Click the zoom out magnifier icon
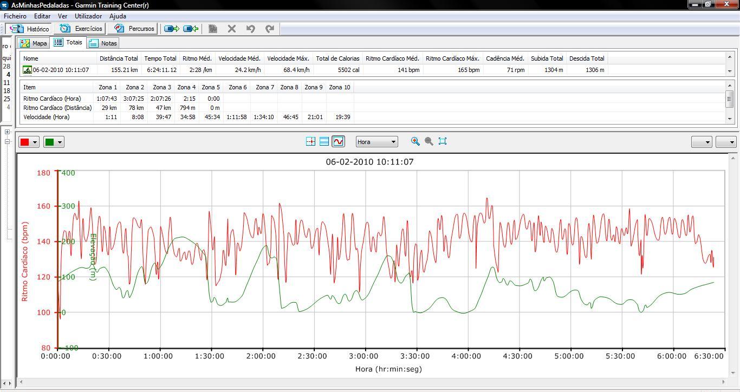The width and height of the screenshot is (740, 392). [429, 141]
